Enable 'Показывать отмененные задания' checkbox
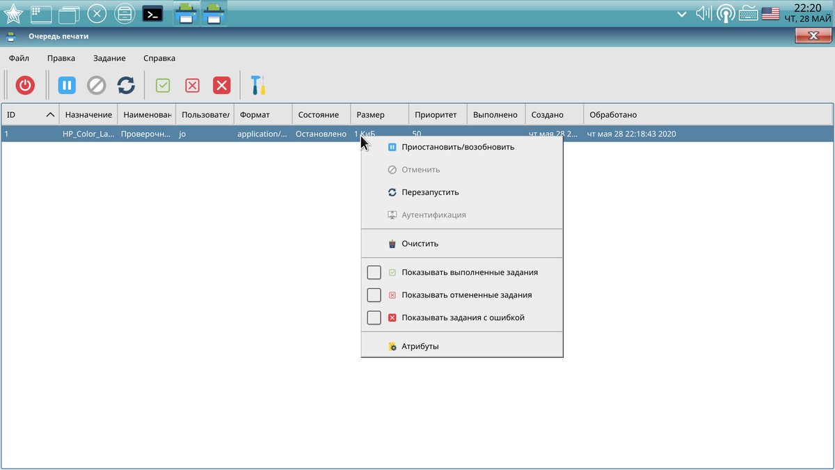 [374, 295]
